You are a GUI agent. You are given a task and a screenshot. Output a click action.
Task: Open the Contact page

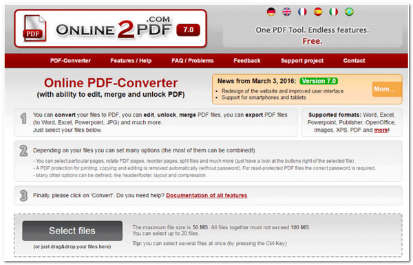click(x=354, y=60)
